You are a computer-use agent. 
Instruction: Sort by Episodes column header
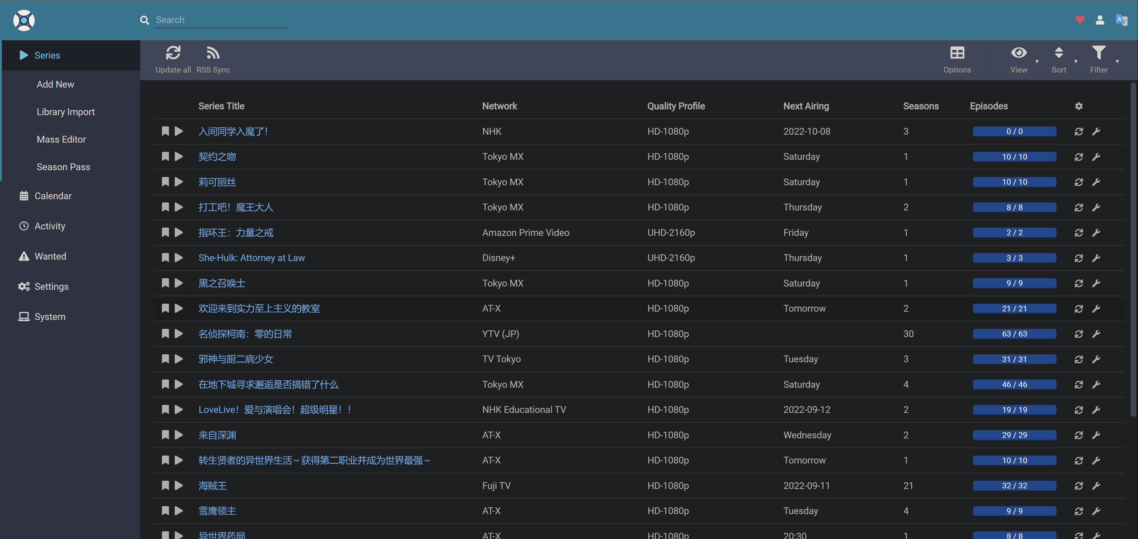(x=989, y=106)
